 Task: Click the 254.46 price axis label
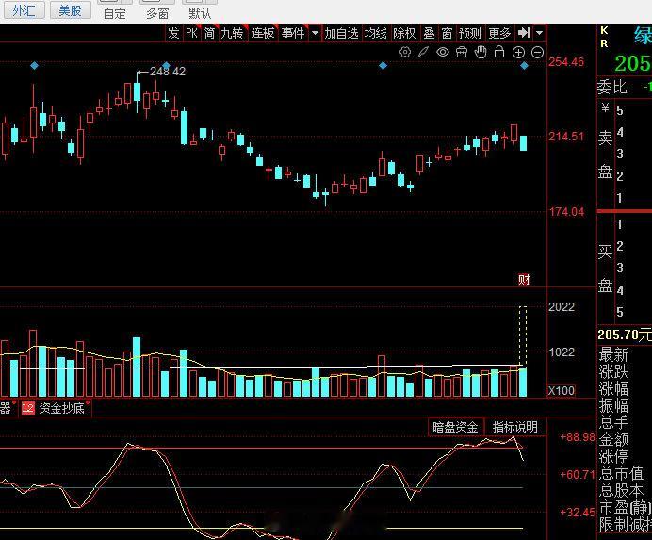[566, 62]
